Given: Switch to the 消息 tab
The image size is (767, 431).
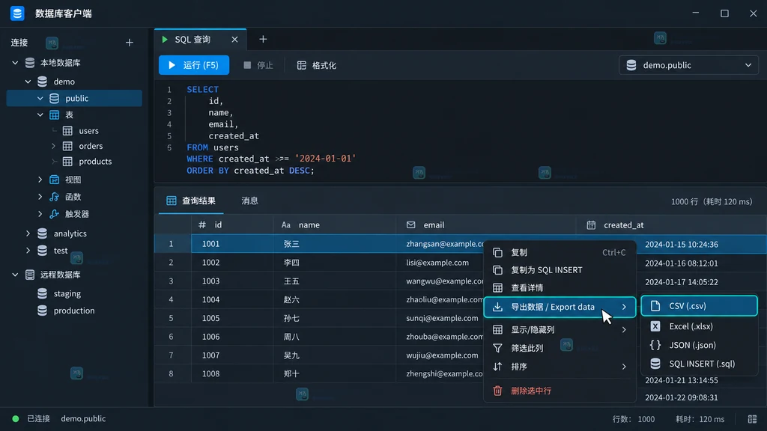Looking at the screenshot, I should 249,201.
